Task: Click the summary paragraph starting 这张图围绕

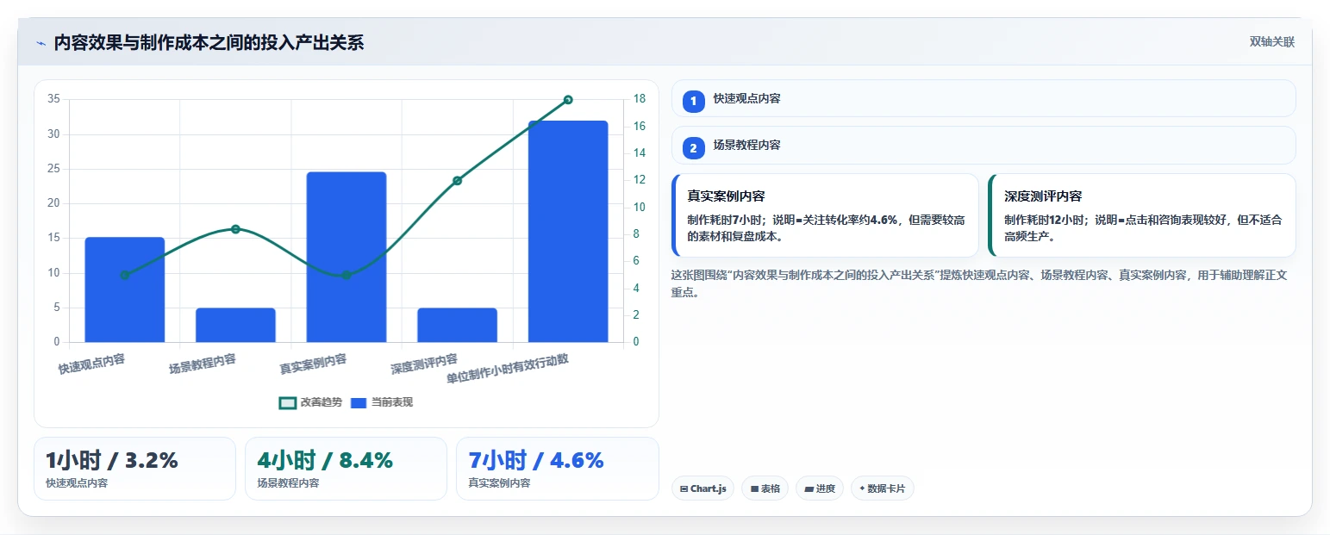Action: click(x=979, y=283)
